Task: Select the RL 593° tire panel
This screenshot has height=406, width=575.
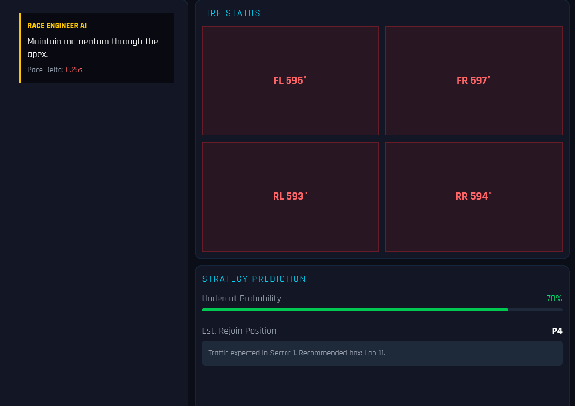Action: click(x=290, y=196)
